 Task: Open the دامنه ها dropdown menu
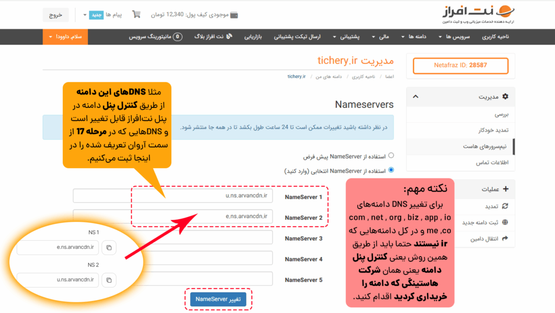pyautogui.click(x=414, y=36)
